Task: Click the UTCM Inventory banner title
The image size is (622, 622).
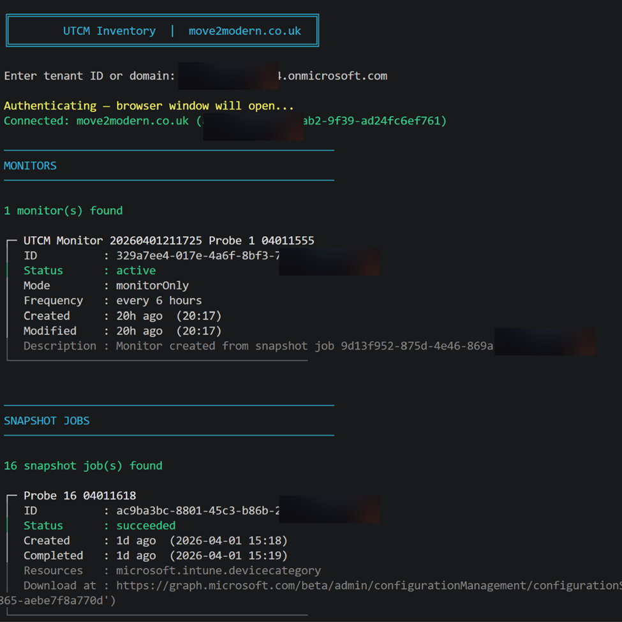Action: pos(109,31)
